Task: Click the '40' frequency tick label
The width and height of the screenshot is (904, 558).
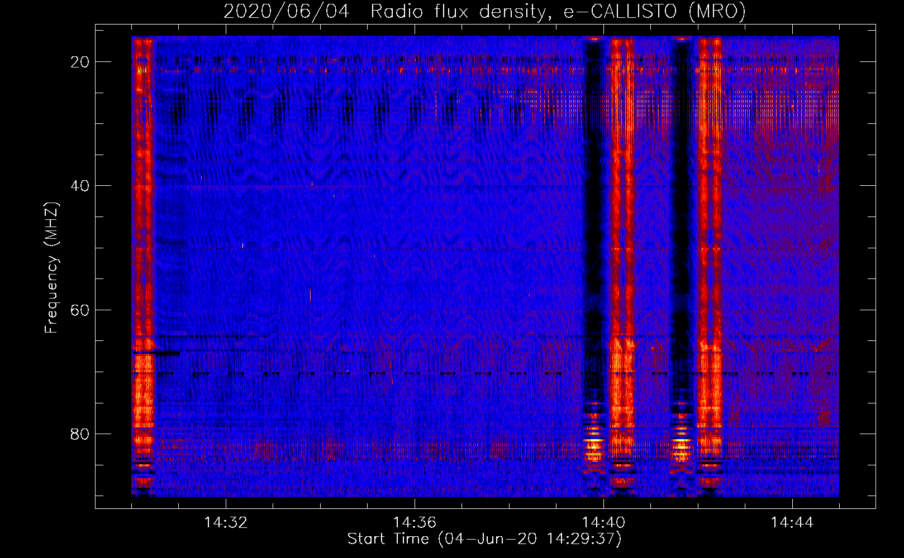Action: point(80,186)
